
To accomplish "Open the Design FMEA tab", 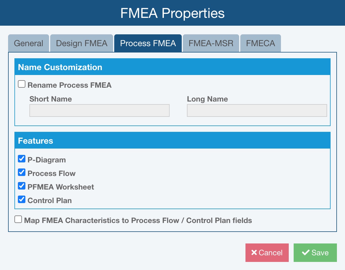I will (82, 43).
